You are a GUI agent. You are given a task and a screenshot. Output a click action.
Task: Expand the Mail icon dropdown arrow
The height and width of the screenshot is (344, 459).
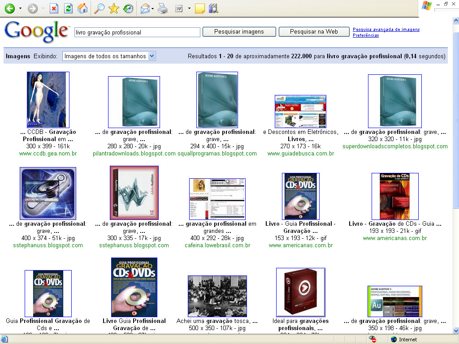coord(153,9)
